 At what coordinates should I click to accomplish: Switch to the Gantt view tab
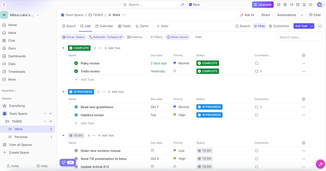click(142, 26)
